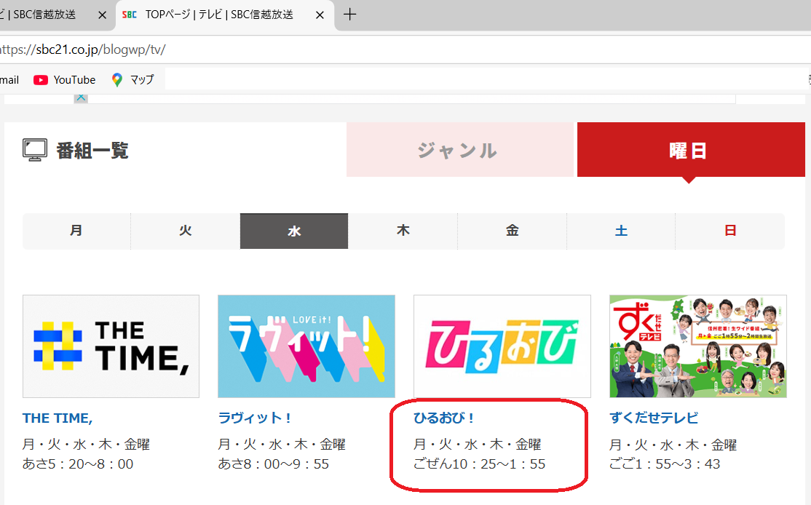Choose 木 in the weekday bar
This screenshot has width=811, height=505.
pos(403,231)
